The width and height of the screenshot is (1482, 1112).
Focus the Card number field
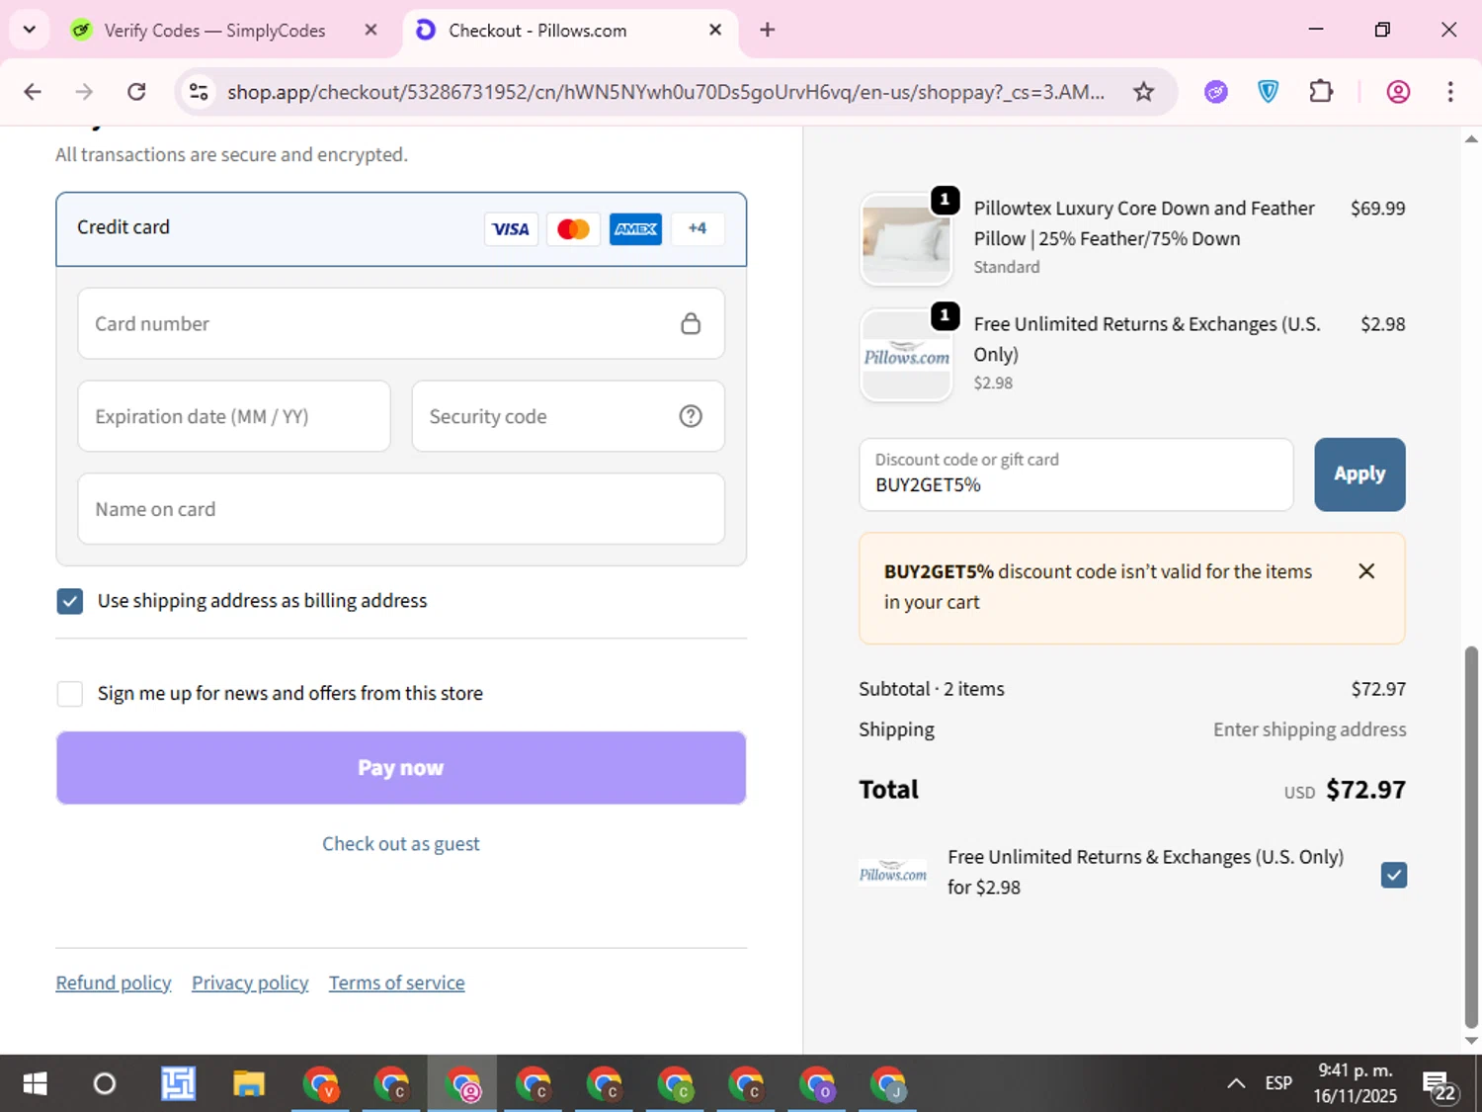[x=401, y=323]
